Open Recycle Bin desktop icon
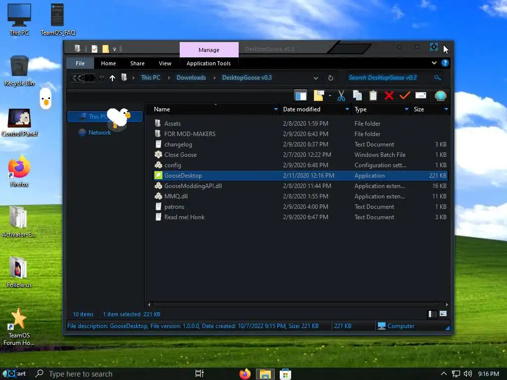 [x=19, y=71]
